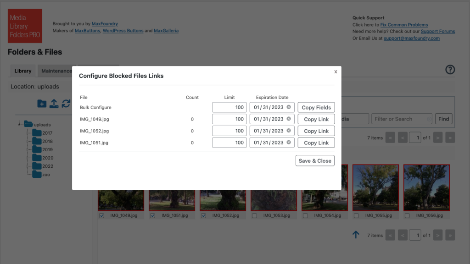
Task: Click the Limit field for IMG_1051.jpg
Action: 229,143
